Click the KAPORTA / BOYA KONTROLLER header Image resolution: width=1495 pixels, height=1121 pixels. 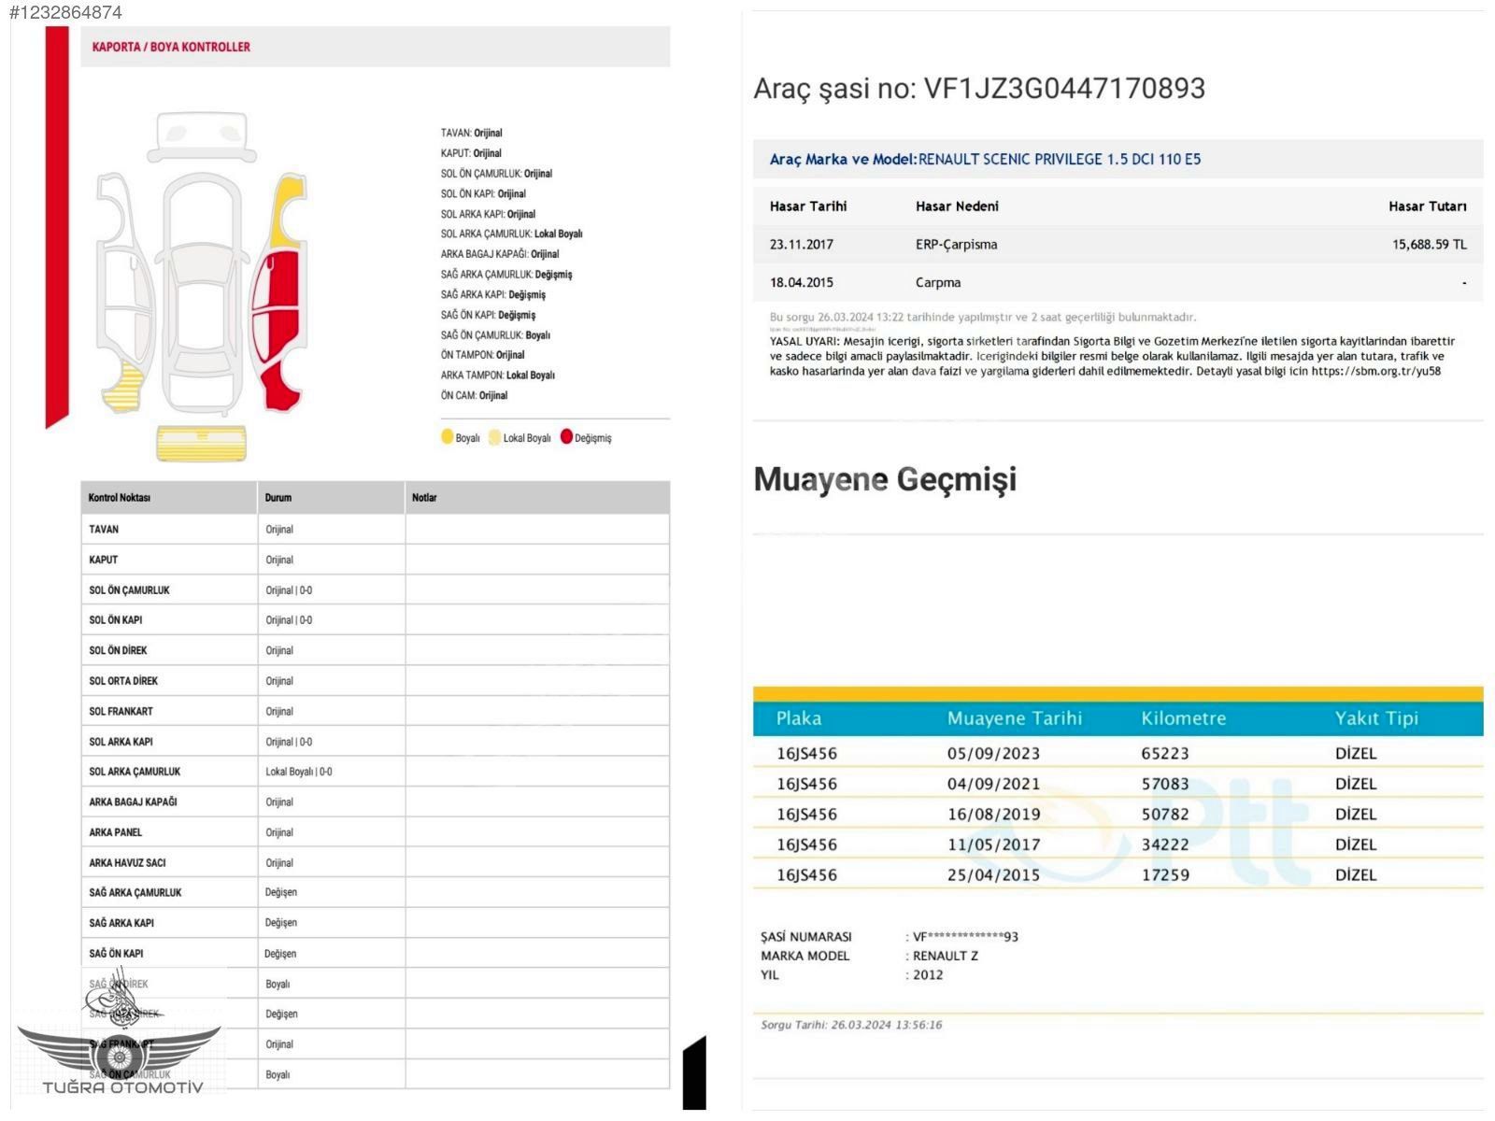(171, 47)
